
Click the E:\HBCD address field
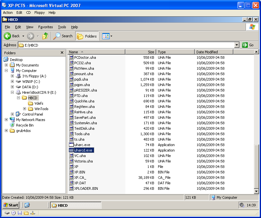(126, 45)
